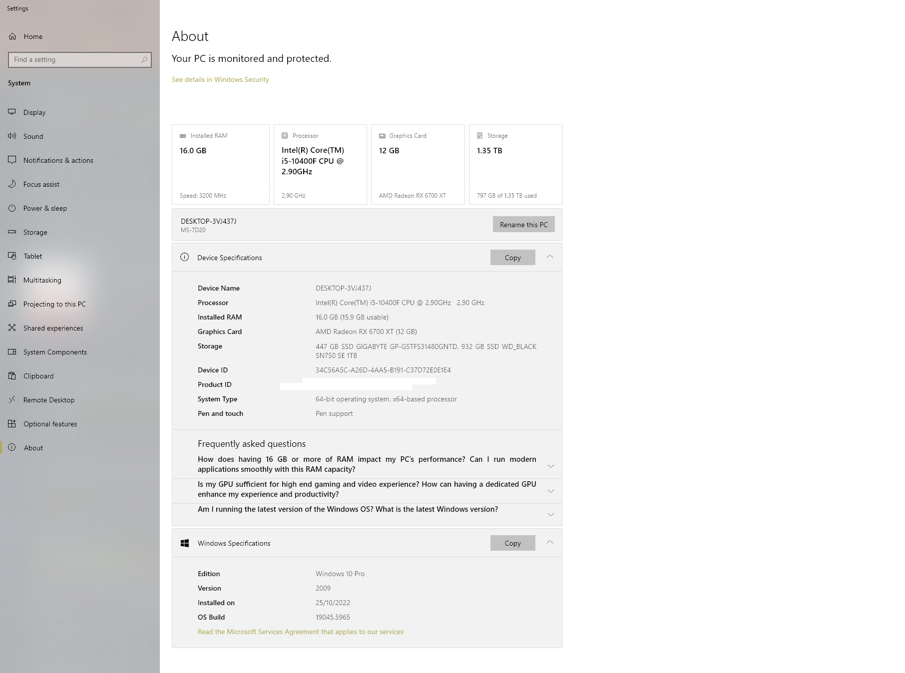This screenshot has height=673, width=905.
Task: Click the Sound speaker icon
Action: click(12, 136)
